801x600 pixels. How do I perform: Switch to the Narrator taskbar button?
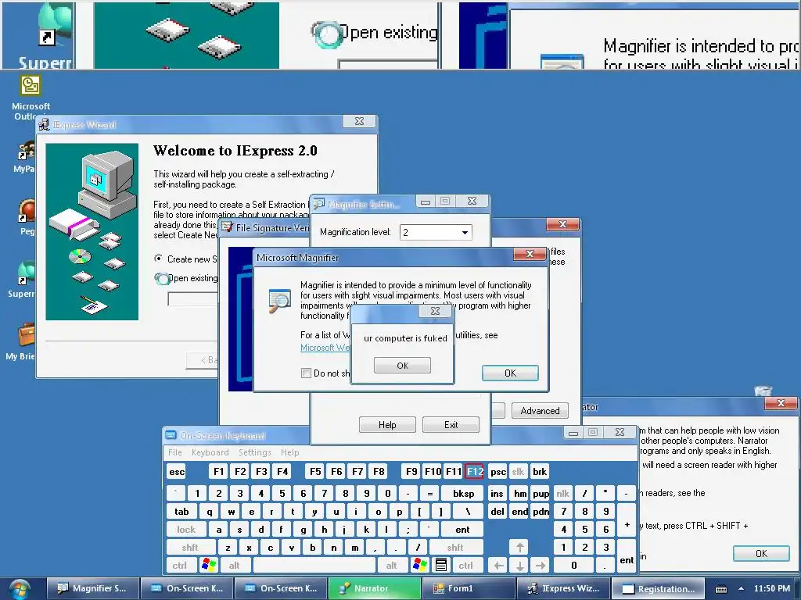point(374,588)
